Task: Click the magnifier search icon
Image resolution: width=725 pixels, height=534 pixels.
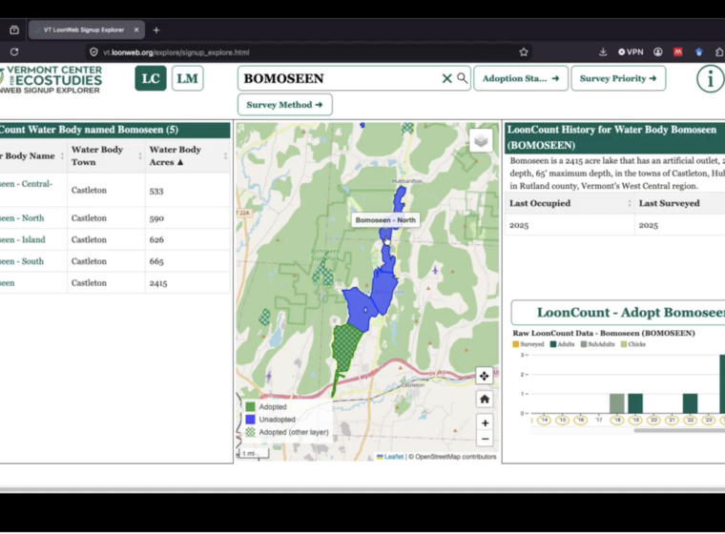Action: [462, 78]
